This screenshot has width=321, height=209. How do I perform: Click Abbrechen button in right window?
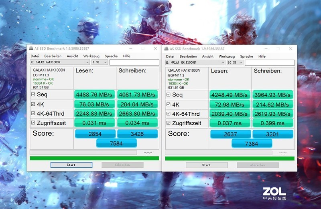click(x=258, y=165)
